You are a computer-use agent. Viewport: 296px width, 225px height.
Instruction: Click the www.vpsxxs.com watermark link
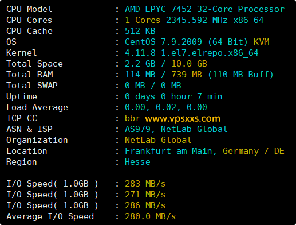tap(183, 119)
